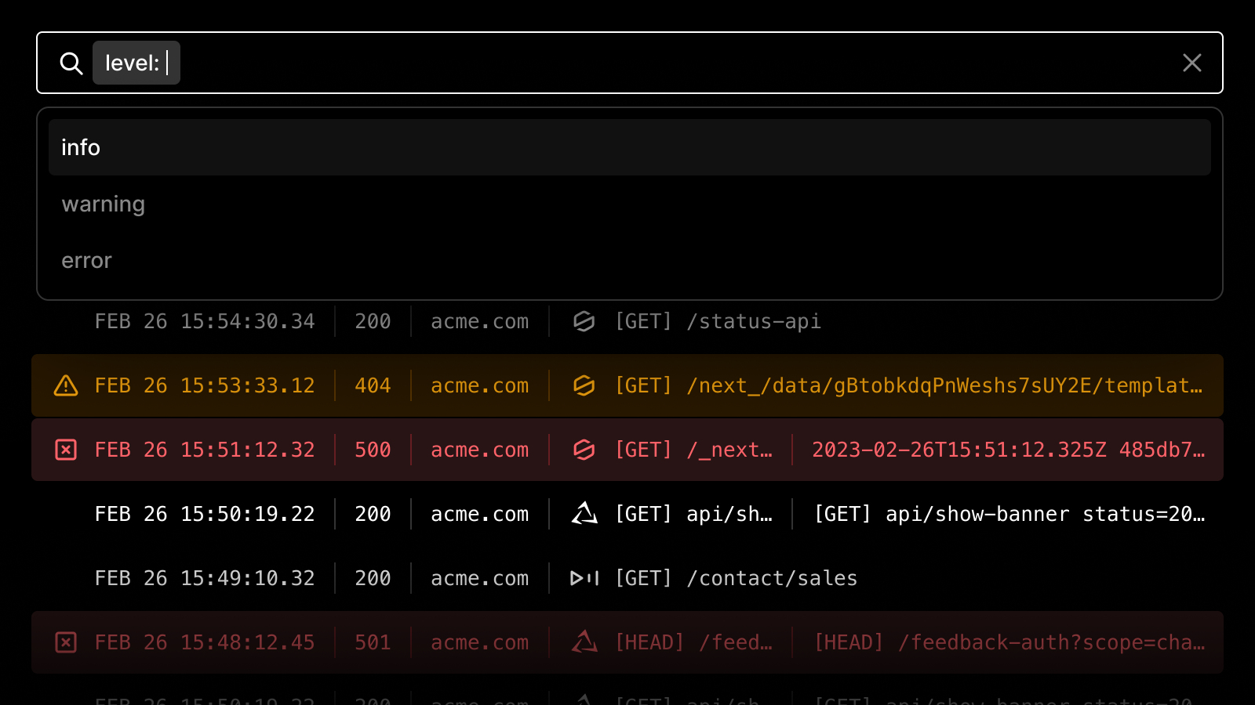The height and width of the screenshot is (705, 1255).
Task: Click the hexagon function icon beside /status-api
Action: tap(584, 321)
